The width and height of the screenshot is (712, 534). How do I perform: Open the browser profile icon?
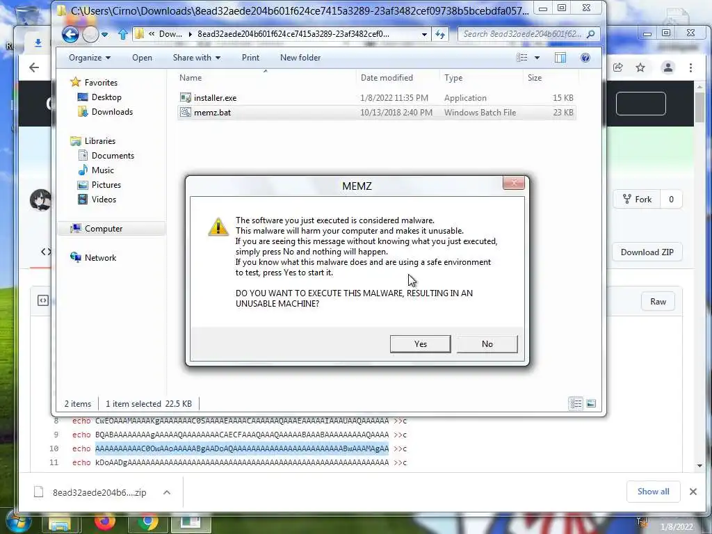668,67
